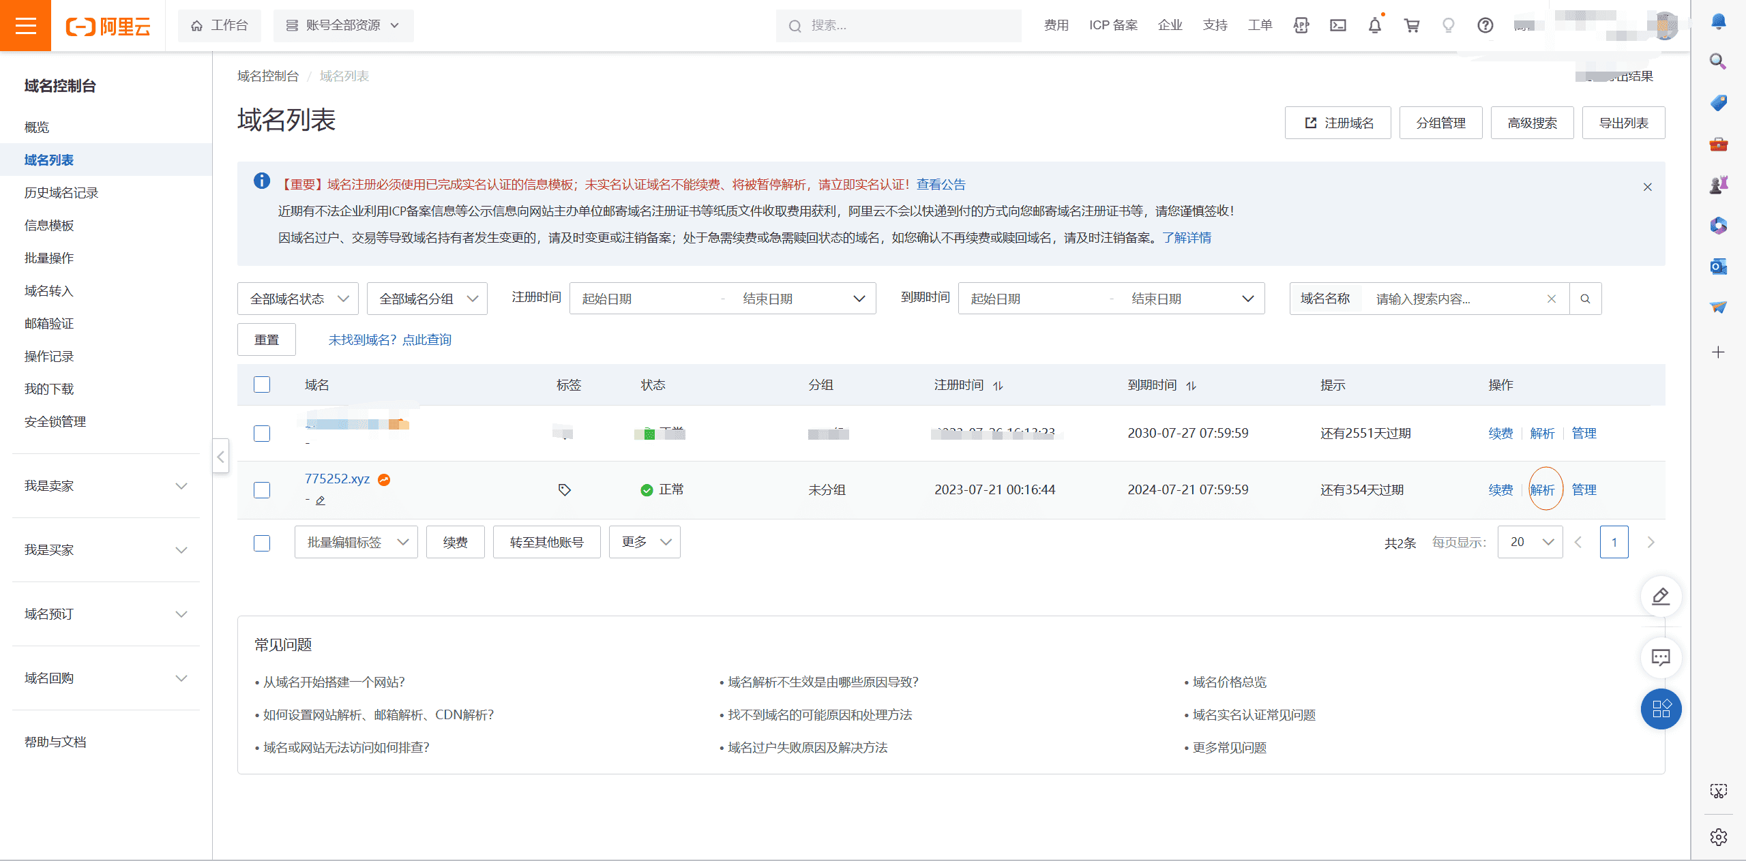Open ICP 备案 in top navigation

point(1114,25)
